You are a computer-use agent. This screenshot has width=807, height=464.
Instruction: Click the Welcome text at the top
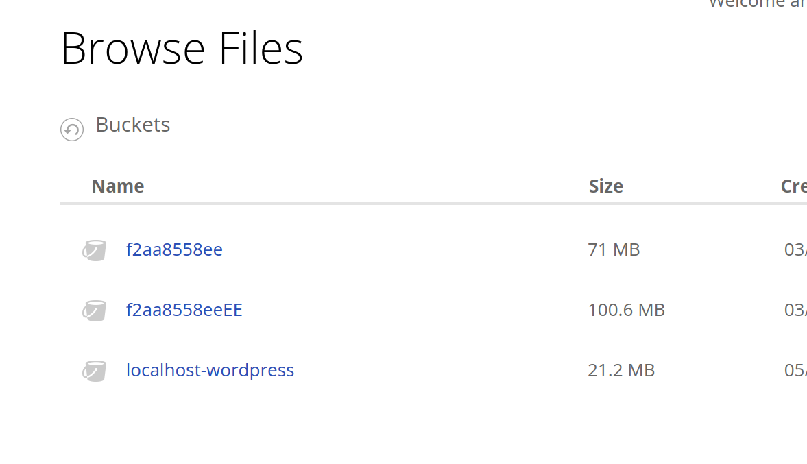[757, 4]
